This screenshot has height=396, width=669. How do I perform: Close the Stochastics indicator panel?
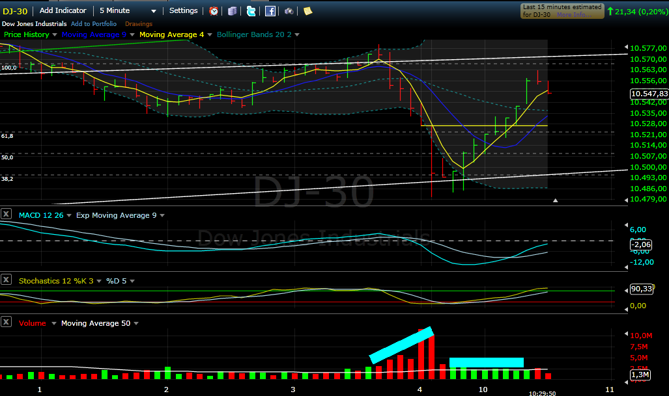pyautogui.click(x=6, y=280)
